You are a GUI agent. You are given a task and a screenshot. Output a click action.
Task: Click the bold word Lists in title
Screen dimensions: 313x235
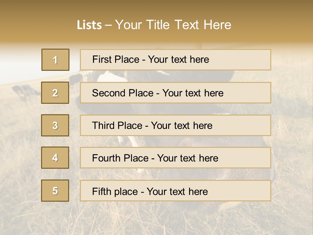point(89,25)
